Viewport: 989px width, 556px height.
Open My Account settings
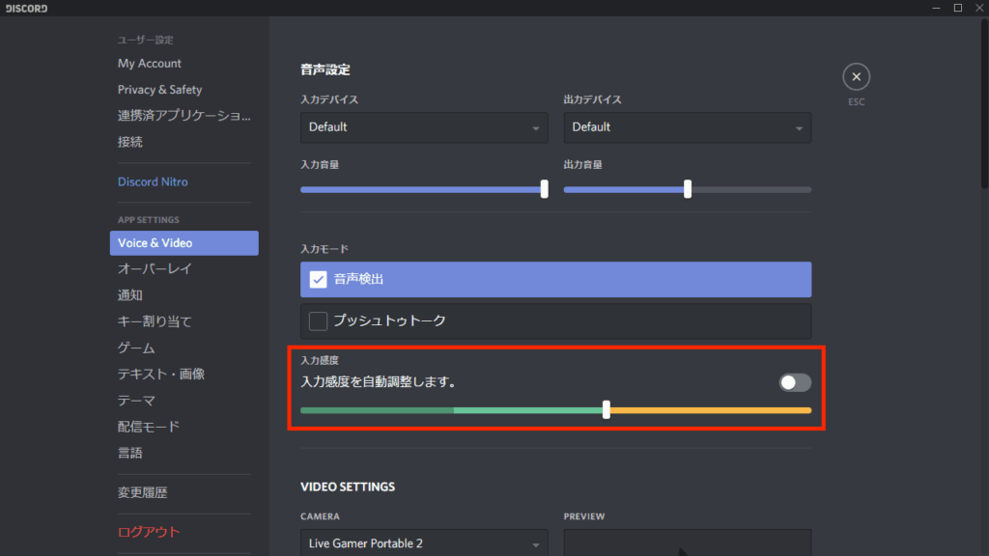tap(150, 64)
